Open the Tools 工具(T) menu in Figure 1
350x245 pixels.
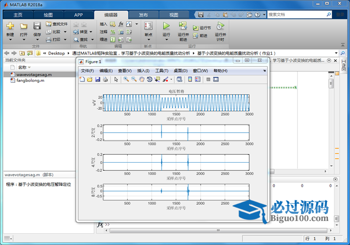click(162, 71)
